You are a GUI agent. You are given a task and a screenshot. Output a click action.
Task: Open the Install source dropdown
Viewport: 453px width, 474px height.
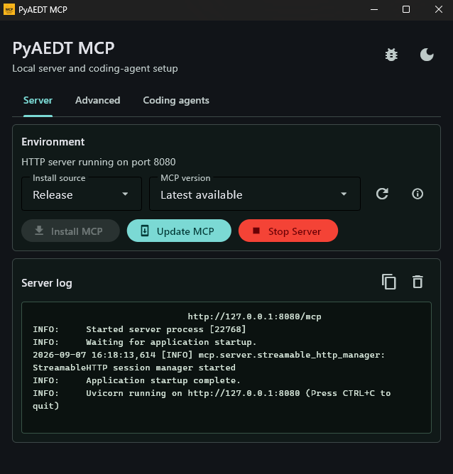pos(82,194)
